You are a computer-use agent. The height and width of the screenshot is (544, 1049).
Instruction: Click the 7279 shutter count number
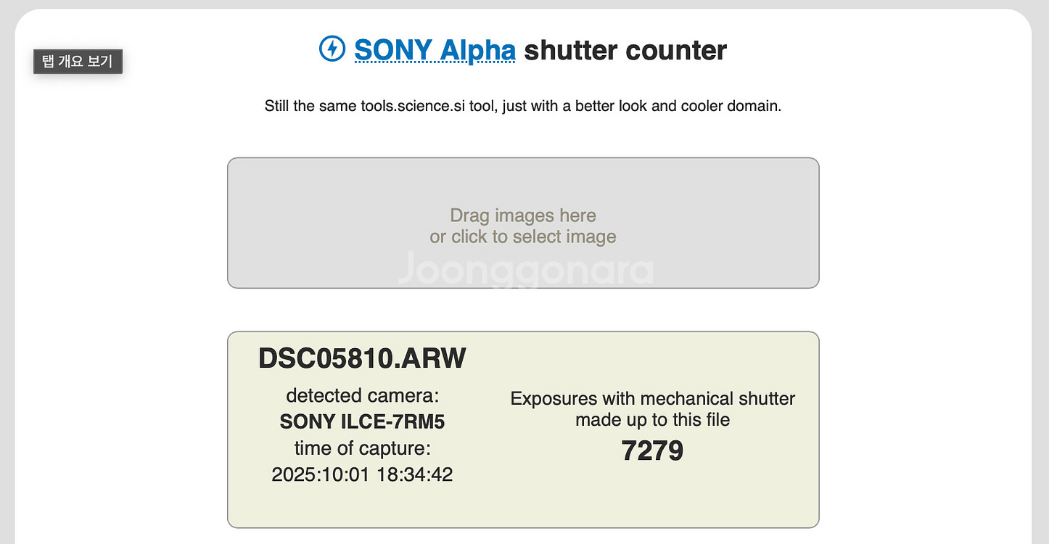click(x=652, y=451)
